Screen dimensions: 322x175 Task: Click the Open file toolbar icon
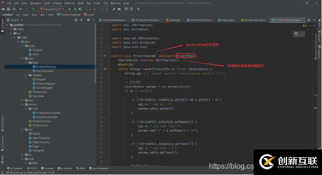coord(3,9)
